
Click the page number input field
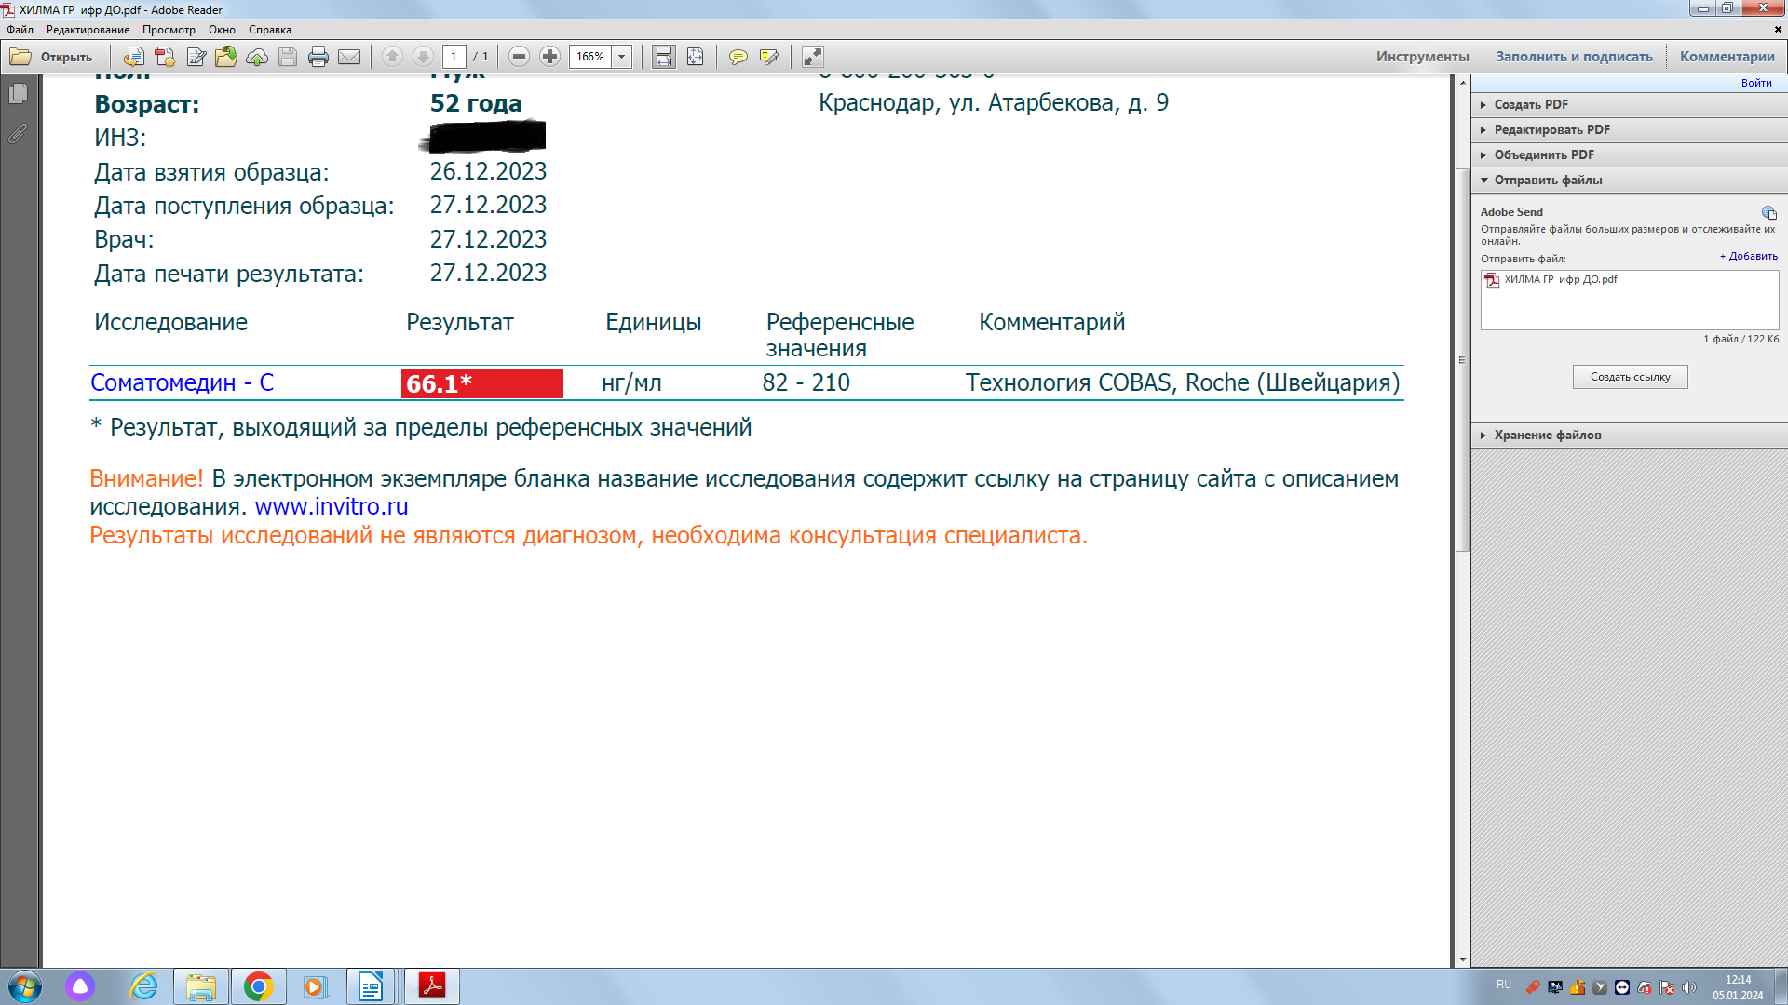click(x=454, y=57)
